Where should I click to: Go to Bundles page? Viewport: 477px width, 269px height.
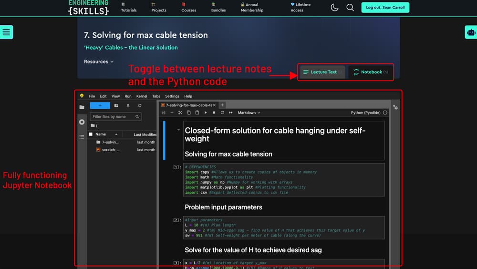[x=218, y=7]
